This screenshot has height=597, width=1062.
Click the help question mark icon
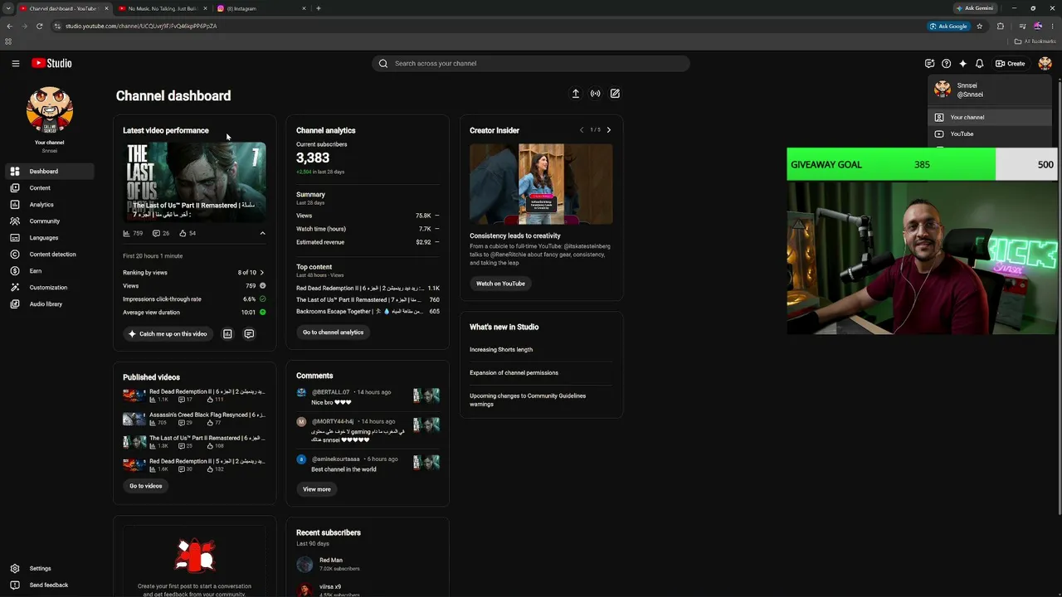(x=946, y=63)
